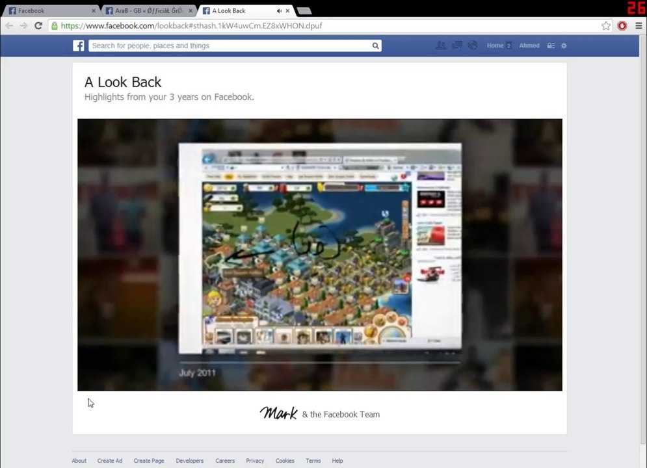
Task: Open the messages icon
Action: tap(456, 45)
